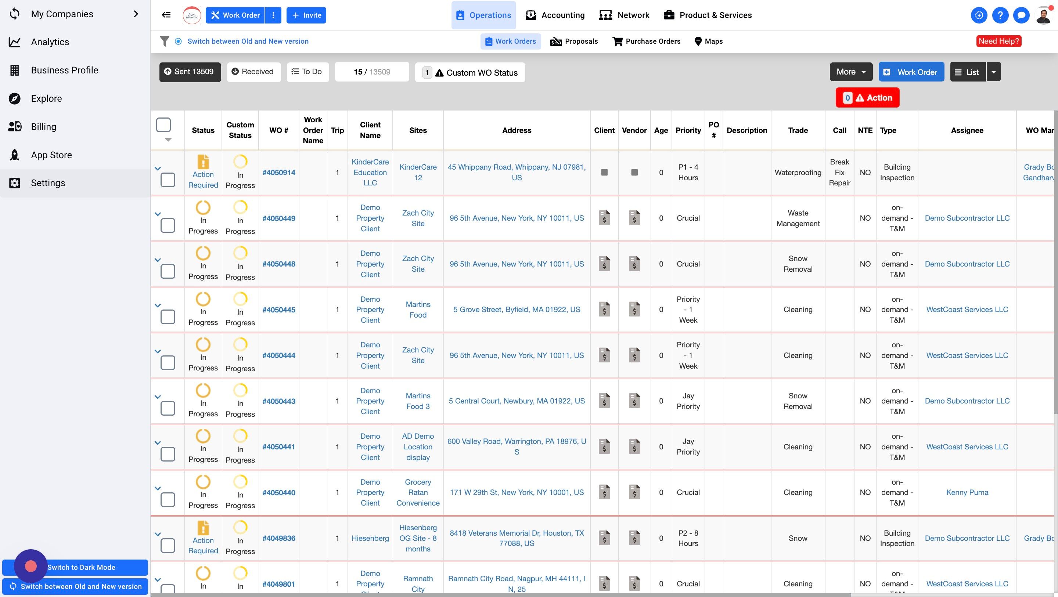Viewport: 1058px width, 597px height.
Task: Open App Store from sidebar
Action: click(x=51, y=155)
